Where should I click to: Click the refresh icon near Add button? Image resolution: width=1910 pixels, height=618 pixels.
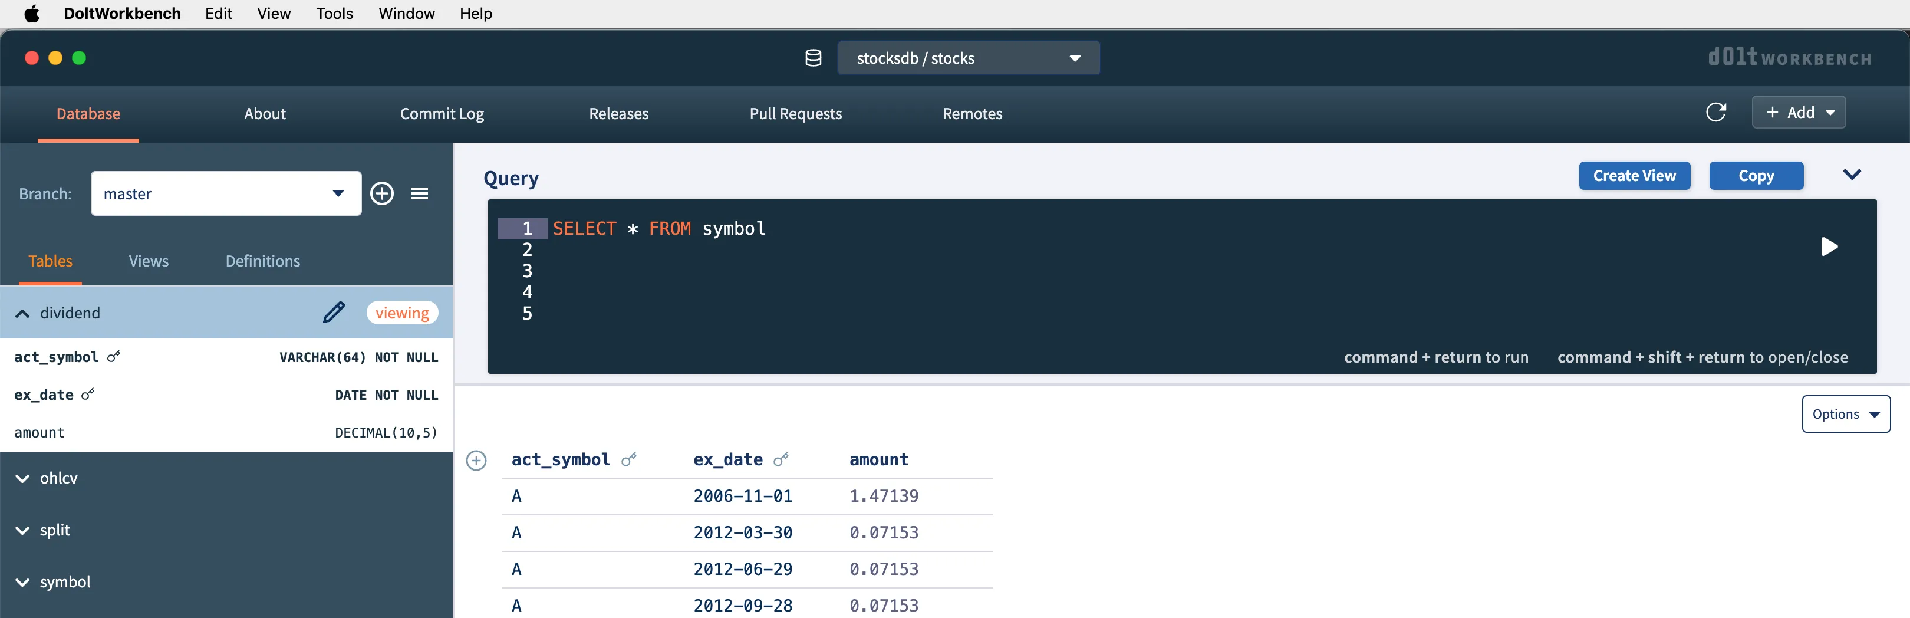1715,112
